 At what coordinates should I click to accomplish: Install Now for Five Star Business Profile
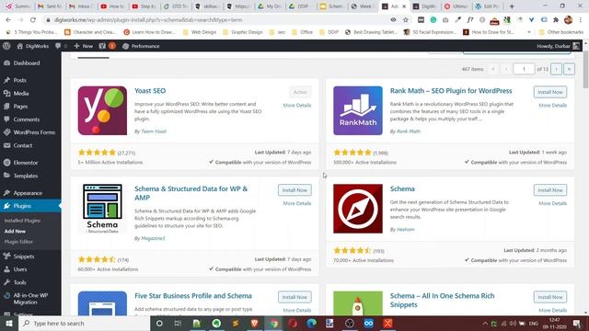[x=294, y=297]
